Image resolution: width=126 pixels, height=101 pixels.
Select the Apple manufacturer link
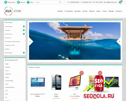coord(7,64)
